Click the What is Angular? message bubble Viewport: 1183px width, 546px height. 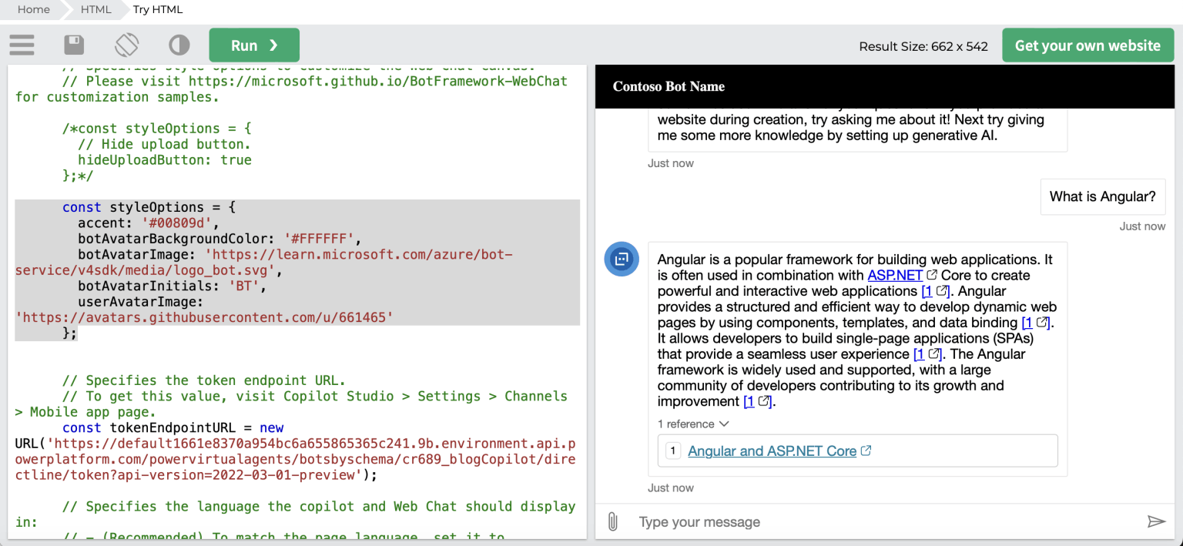1102,196
